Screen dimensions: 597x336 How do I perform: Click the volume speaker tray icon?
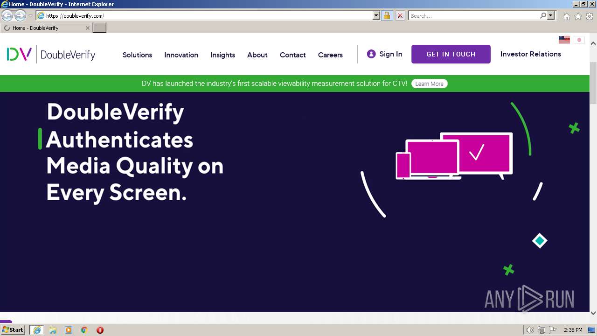click(530, 330)
